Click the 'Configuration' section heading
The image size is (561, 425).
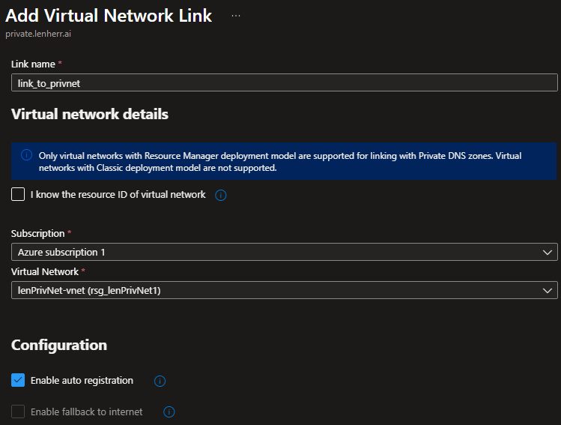(x=59, y=346)
